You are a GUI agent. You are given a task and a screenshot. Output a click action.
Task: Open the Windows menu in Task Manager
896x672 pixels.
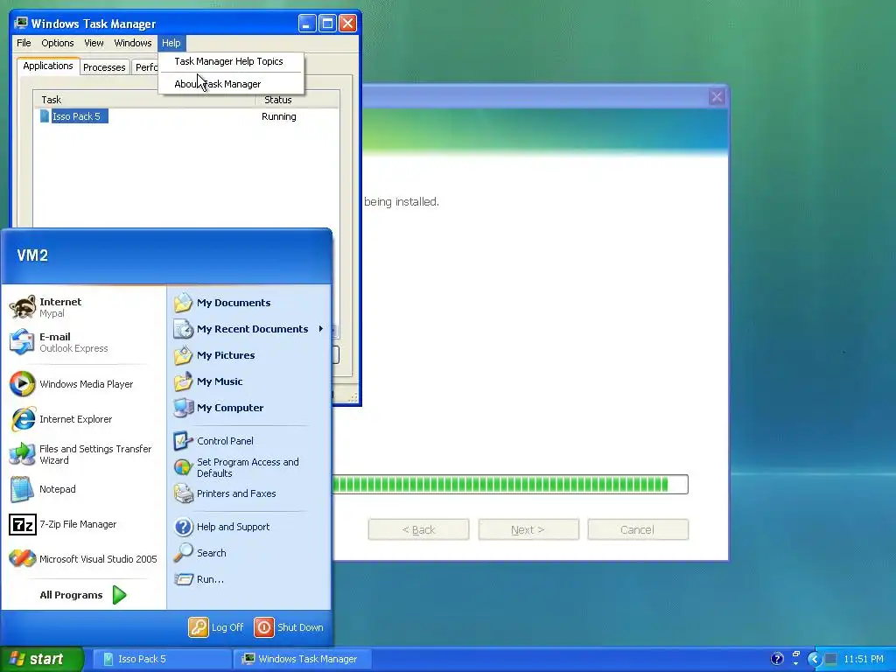pos(133,43)
